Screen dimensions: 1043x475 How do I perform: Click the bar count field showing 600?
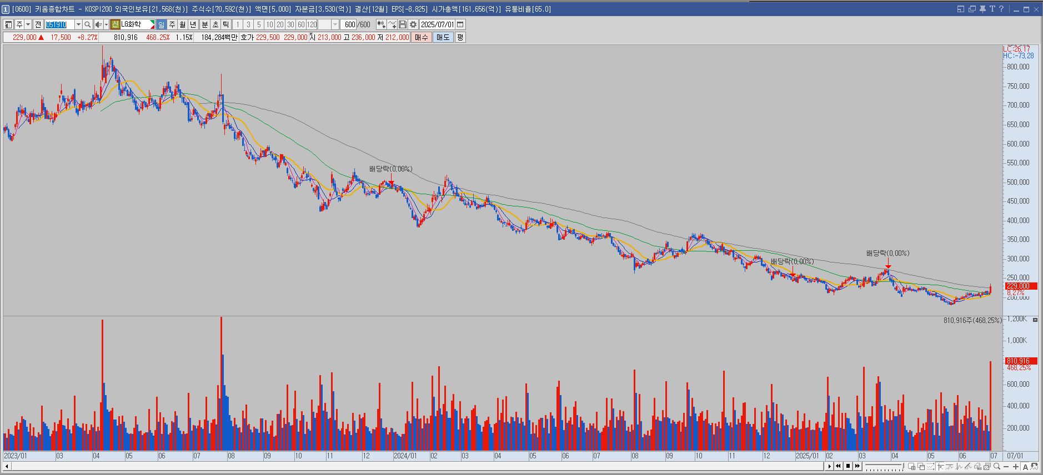coord(349,24)
